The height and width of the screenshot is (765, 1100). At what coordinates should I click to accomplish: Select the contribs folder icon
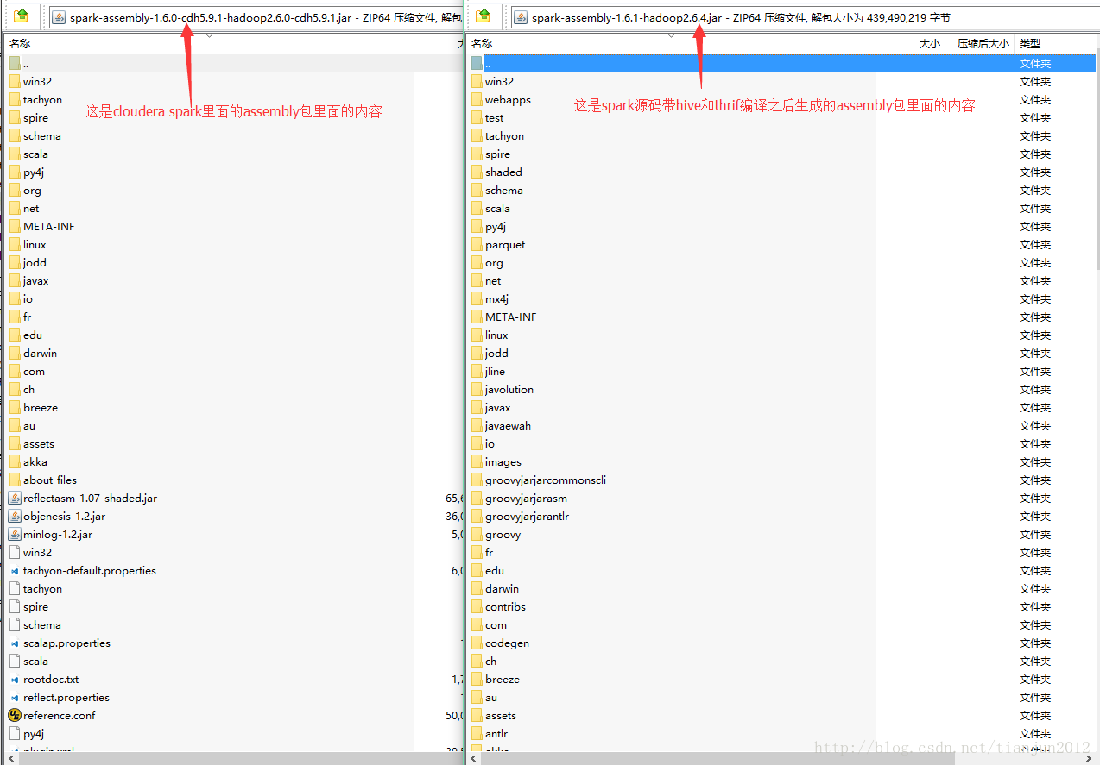477,606
